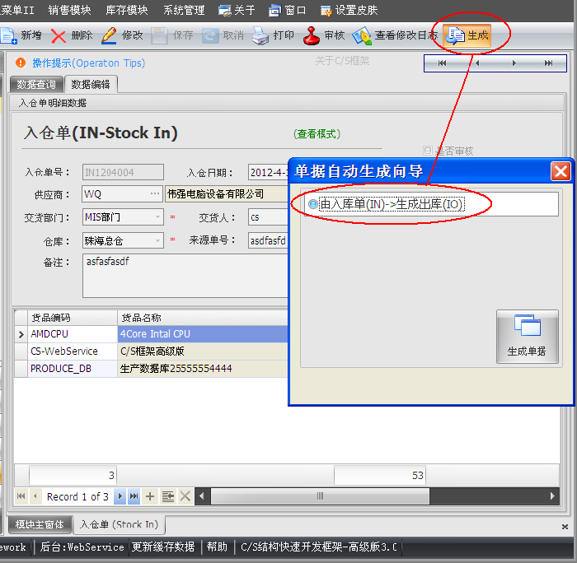Click the 备注 remarks text field
The image size is (577, 563).
click(185, 275)
